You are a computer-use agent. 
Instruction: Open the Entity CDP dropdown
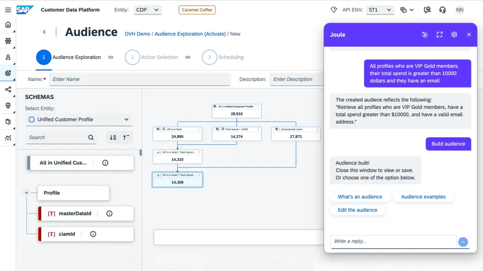click(148, 10)
